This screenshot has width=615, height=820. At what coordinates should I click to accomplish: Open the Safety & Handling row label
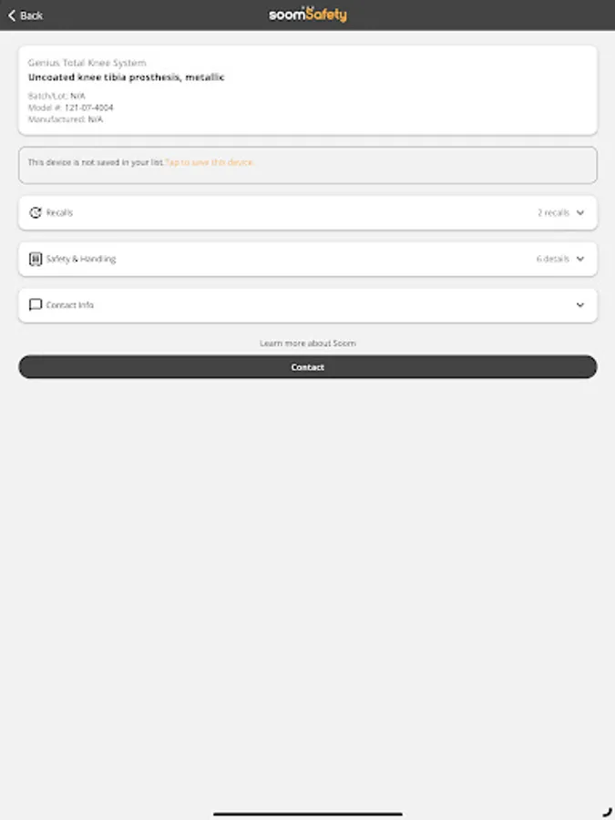(x=81, y=259)
